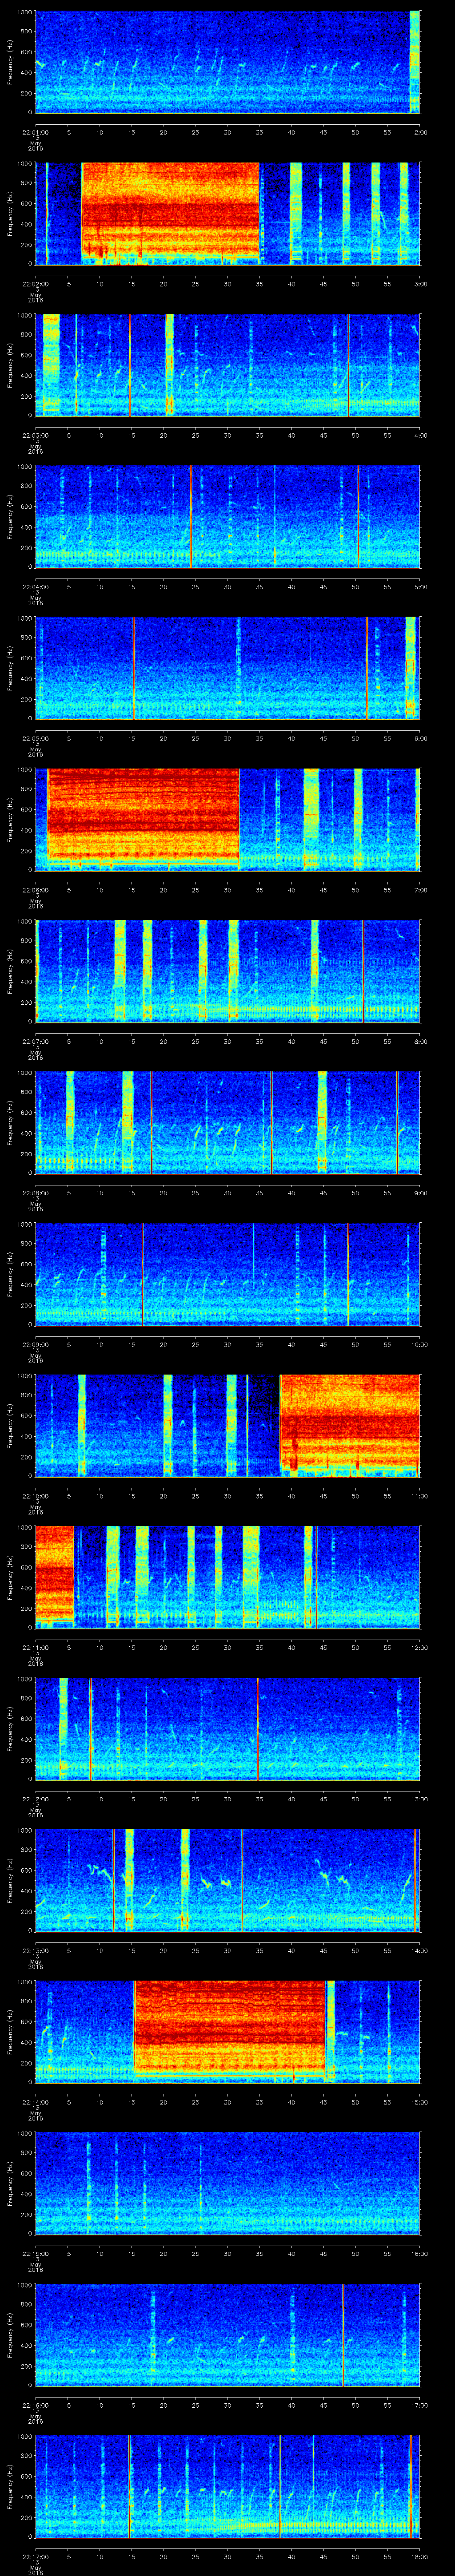Click the spectrogram panel starting at 22:16:00

pos(227,2335)
